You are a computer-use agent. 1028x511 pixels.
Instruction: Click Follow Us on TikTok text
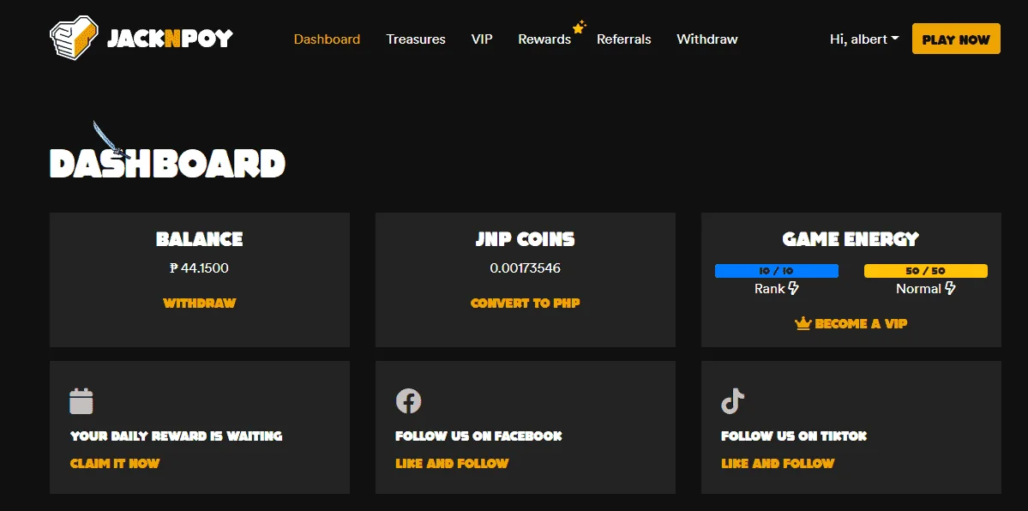(794, 436)
